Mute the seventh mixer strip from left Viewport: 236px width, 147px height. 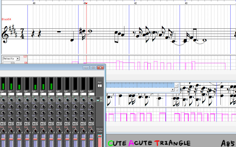[x=50, y=124]
